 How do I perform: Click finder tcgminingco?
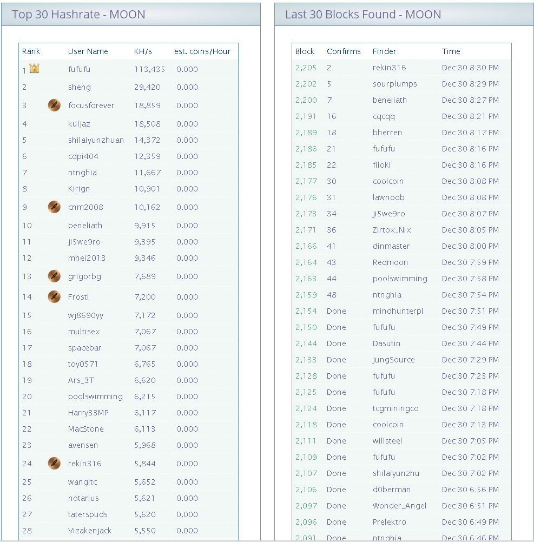tap(395, 408)
